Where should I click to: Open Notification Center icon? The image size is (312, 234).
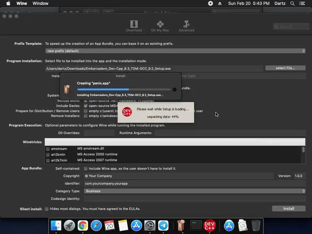coord(302,3)
